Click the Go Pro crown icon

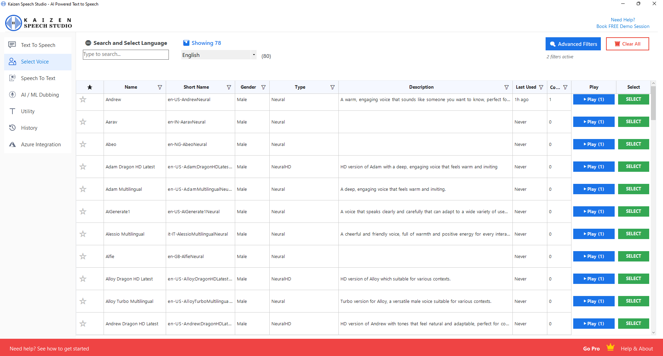click(610, 347)
